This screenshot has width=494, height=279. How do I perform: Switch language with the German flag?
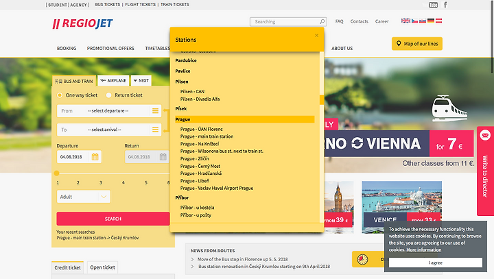[431, 21]
